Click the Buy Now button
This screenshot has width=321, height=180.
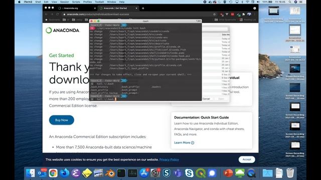pyautogui.click(x=61, y=120)
